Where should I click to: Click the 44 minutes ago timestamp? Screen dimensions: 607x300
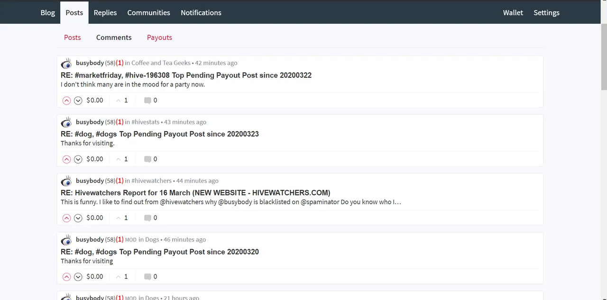(x=197, y=181)
